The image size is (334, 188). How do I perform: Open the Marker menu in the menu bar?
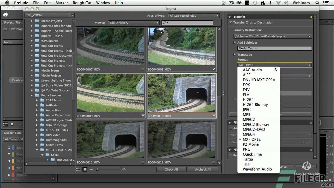pyautogui.click(x=62, y=3)
